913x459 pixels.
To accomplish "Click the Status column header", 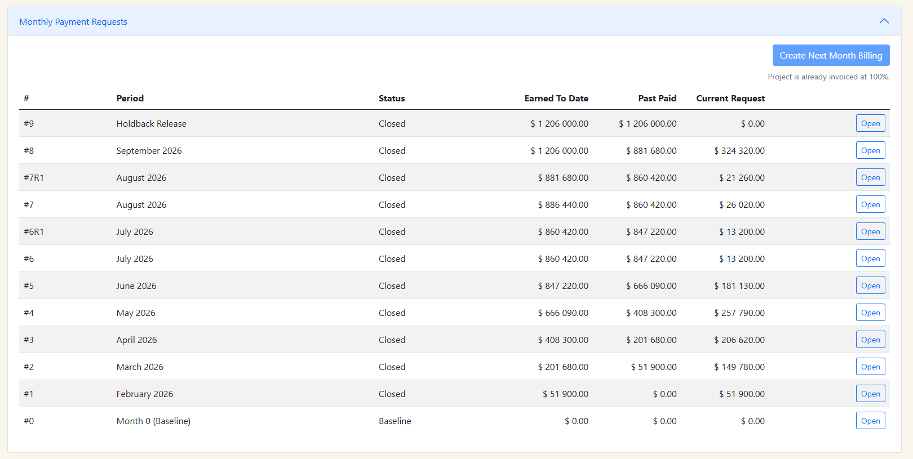I will pyautogui.click(x=392, y=99).
